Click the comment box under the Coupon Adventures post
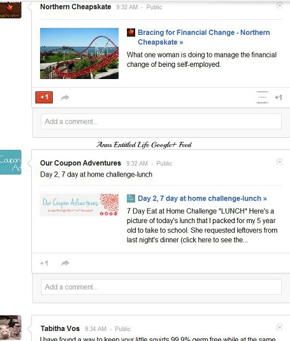 tap(161, 287)
